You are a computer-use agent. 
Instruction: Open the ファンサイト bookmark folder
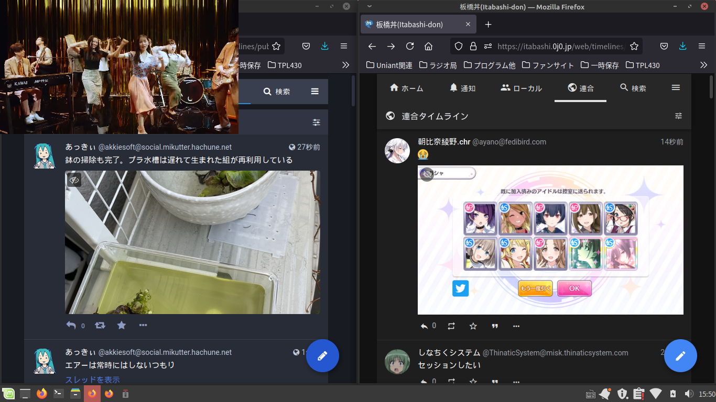pyautogui.click(x=547, y=65)
